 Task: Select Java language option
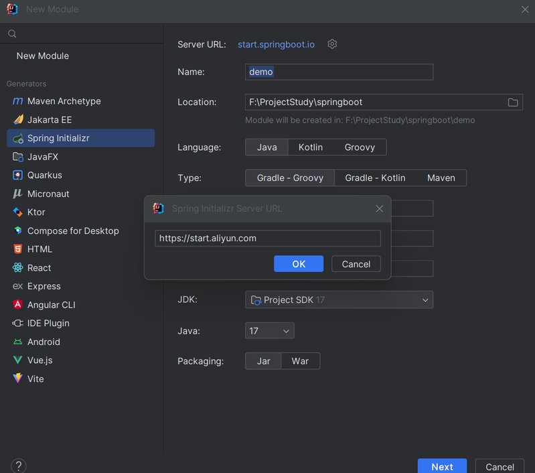(x=266, y=147)
